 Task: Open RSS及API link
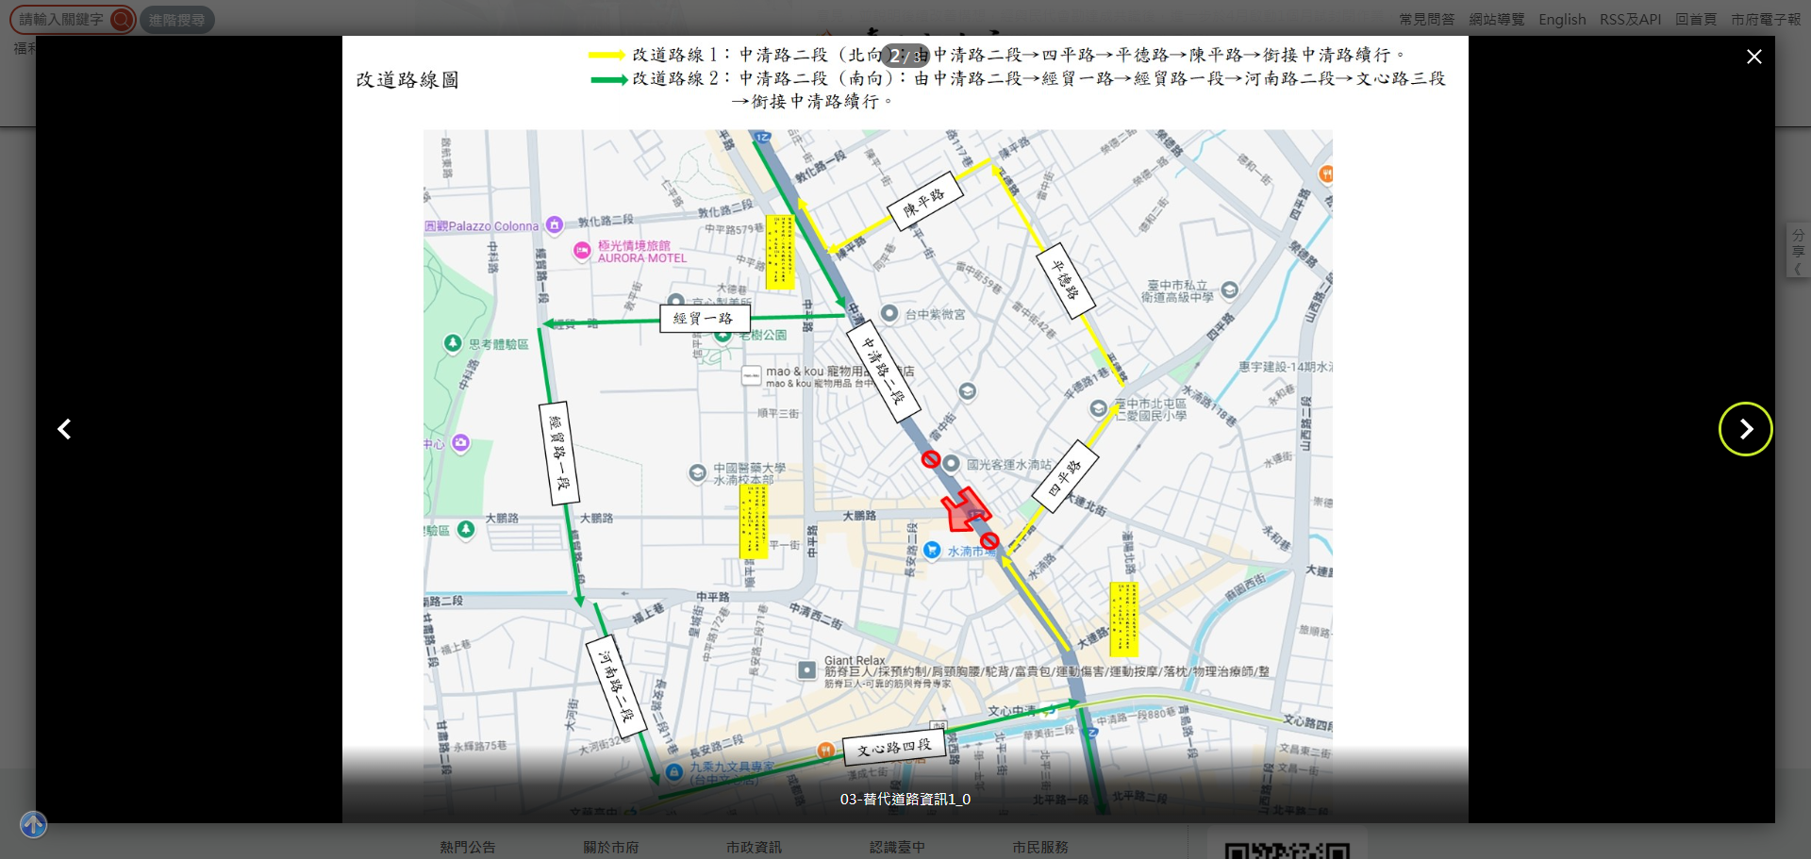point(1630,19)
